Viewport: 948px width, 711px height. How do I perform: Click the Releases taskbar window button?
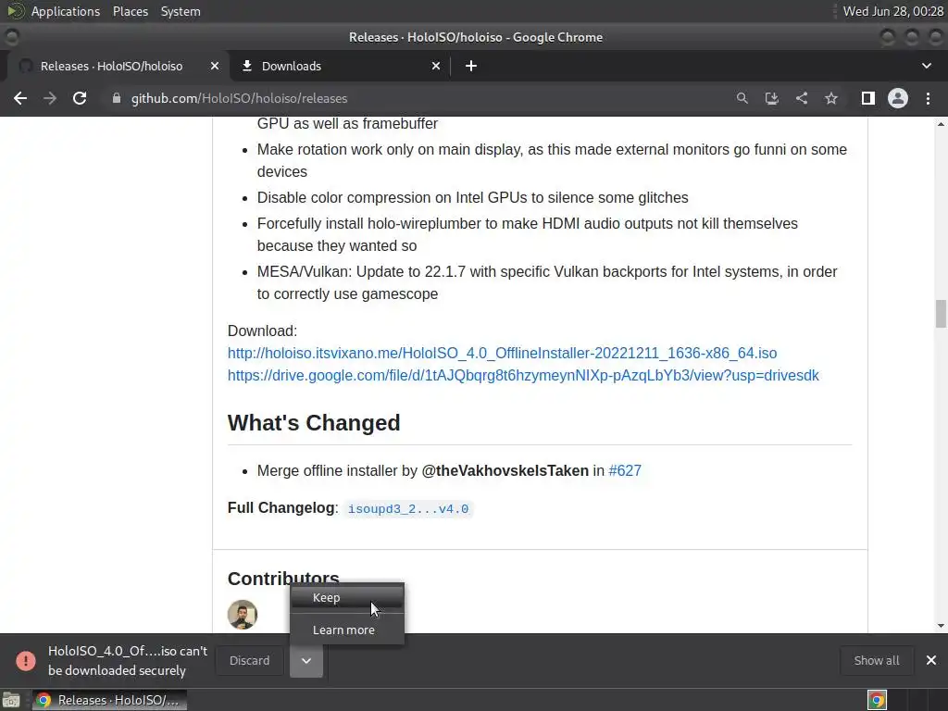pos(109,700)
